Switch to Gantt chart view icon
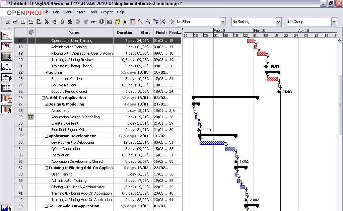The height and width of the screenshot is (211, 343). pos(7,36)
